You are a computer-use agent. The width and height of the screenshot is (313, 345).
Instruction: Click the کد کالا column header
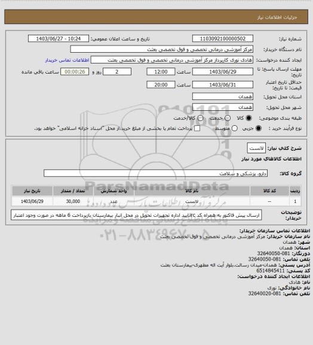tap(269, 191)
